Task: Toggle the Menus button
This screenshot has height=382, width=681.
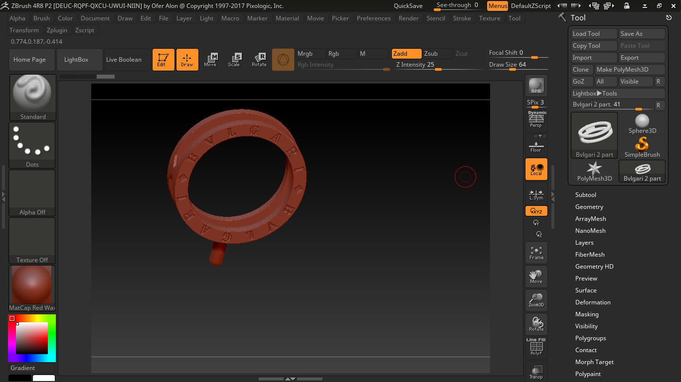Action: pos(498,6)
